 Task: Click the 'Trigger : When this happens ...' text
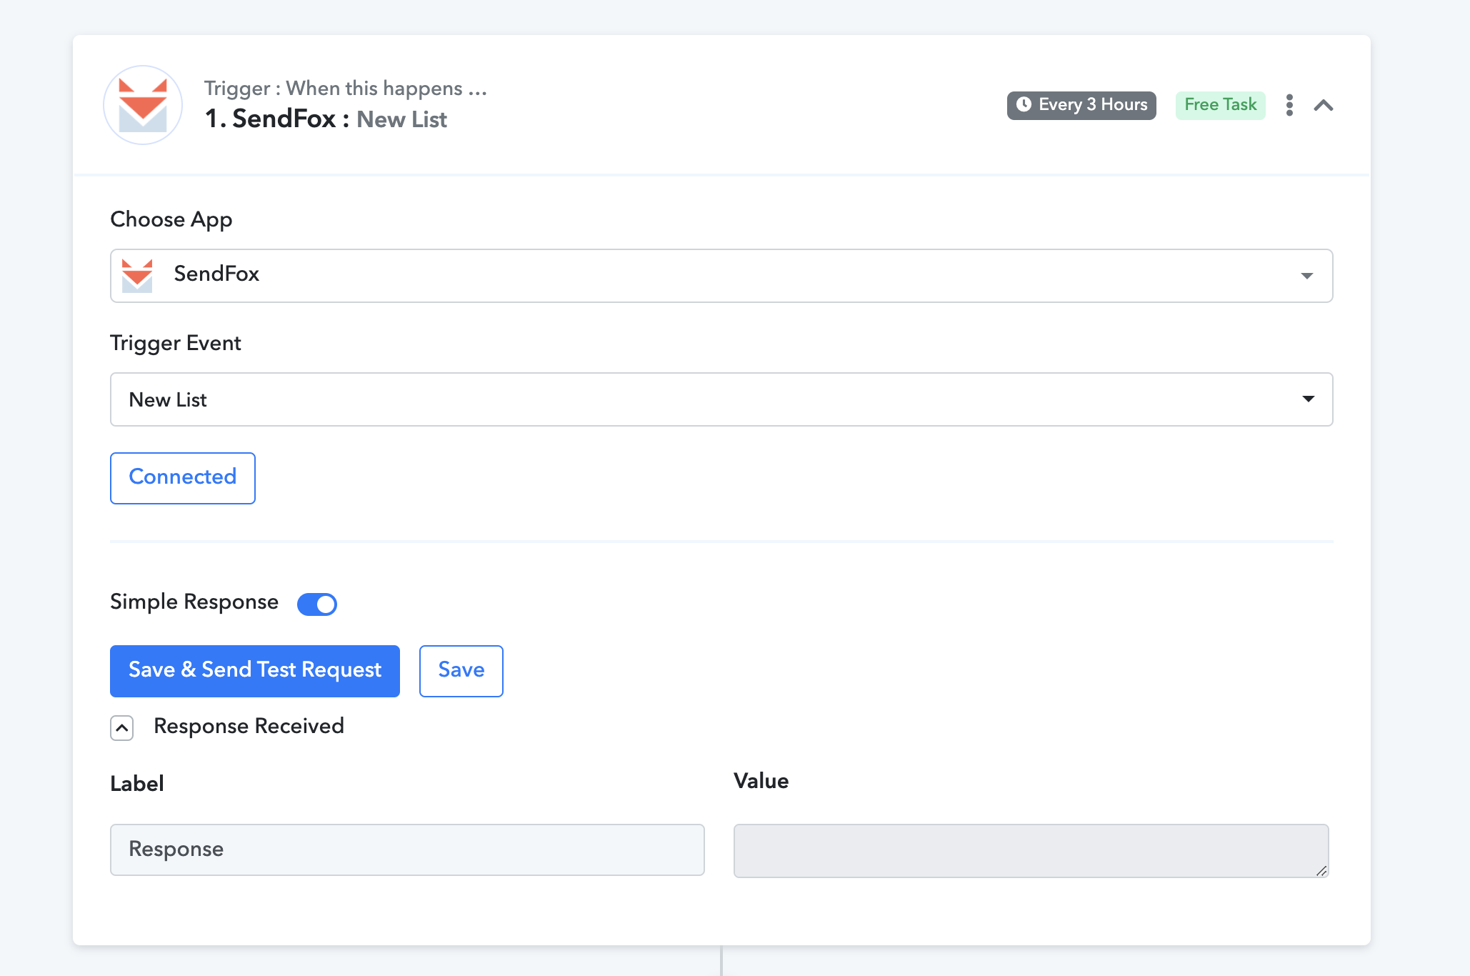pyautogui.click(x=346, y=89)
